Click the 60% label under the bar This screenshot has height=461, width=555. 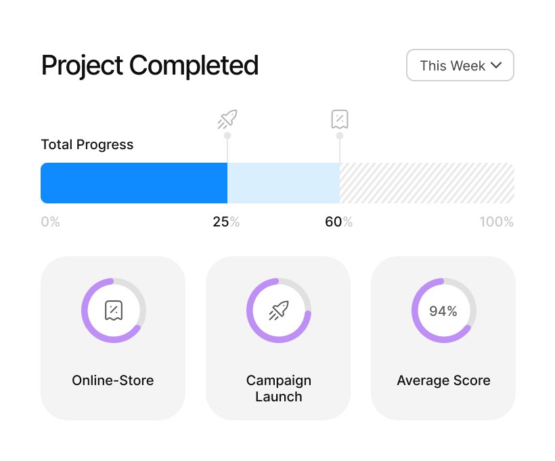point(338,222)
